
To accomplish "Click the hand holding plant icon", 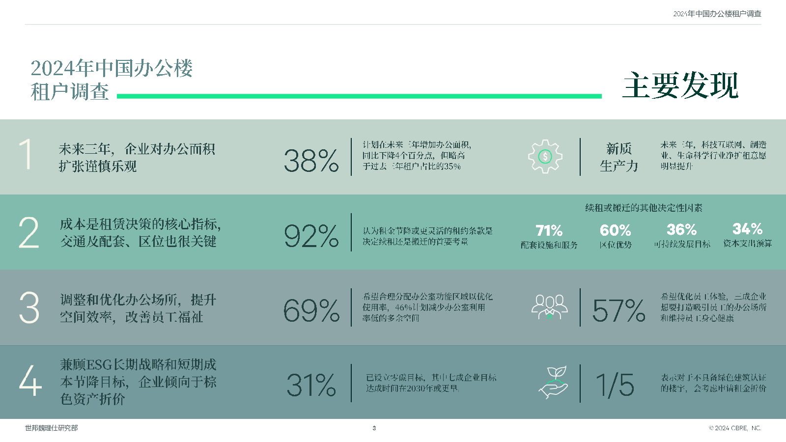I will (x=553, y=382).
